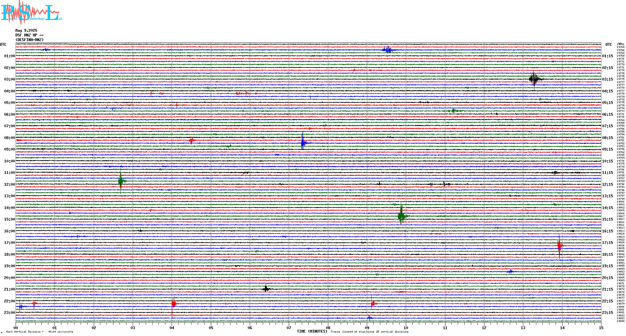Click the 01:15 end-time label
The height and width of the screenshot is (336, 626).
(x=607, y=56)
